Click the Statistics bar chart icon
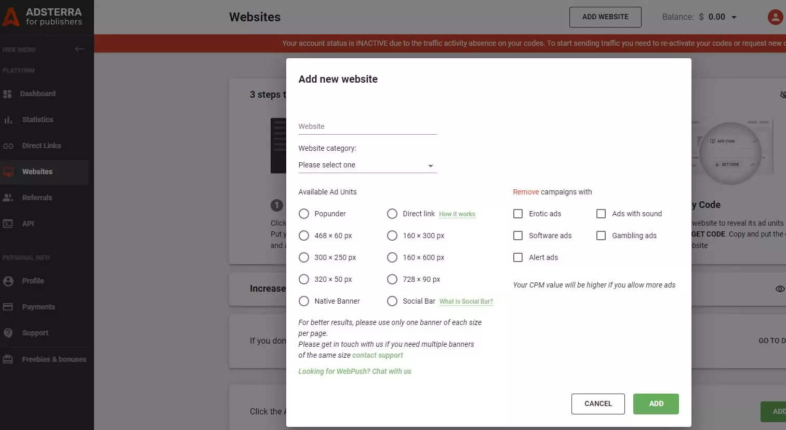This screenshot has height=430, width=786. pyautogui.click(x=8, y=120)
